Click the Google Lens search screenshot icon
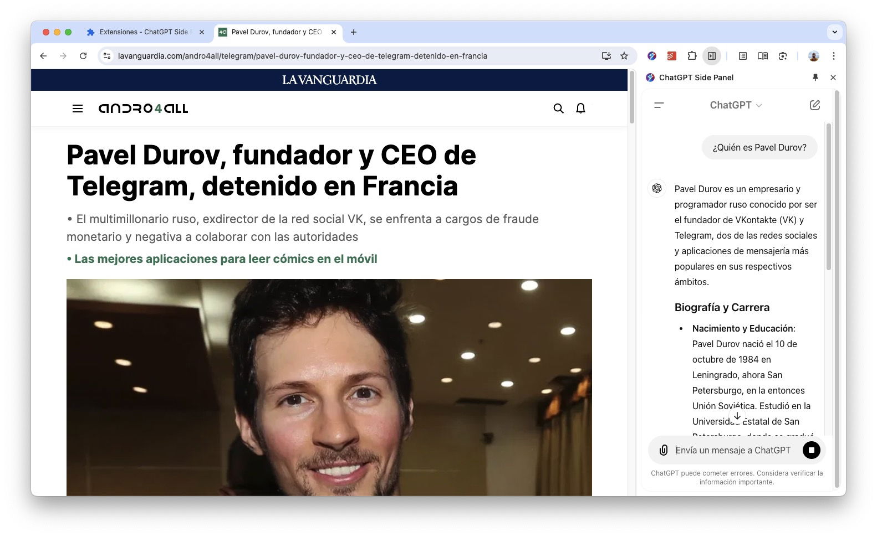The width and height of the screenshot is (877, 537). pyautogui.click(x=783, y=56)
